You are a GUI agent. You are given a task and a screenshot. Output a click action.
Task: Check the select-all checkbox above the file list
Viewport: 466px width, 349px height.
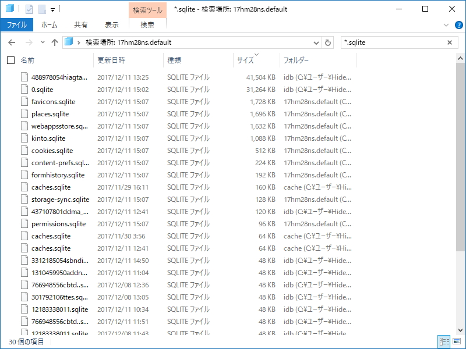[10, 60]
